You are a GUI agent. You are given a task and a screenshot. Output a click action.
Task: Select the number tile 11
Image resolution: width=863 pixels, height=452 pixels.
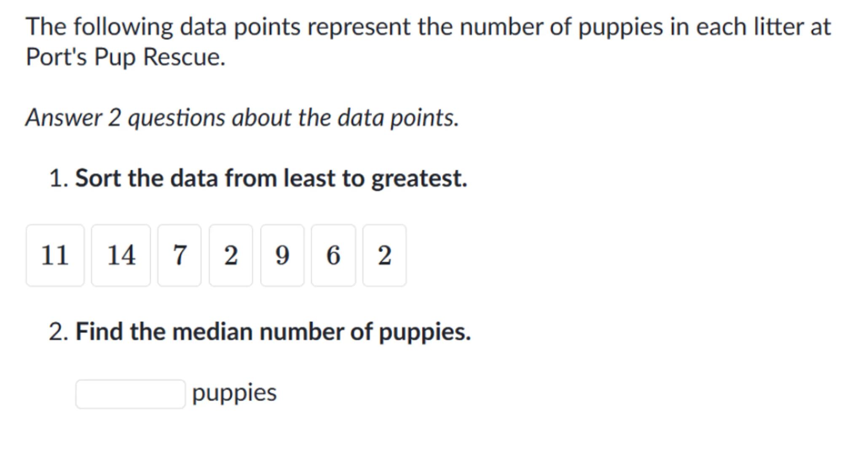[x=55, y=255]
